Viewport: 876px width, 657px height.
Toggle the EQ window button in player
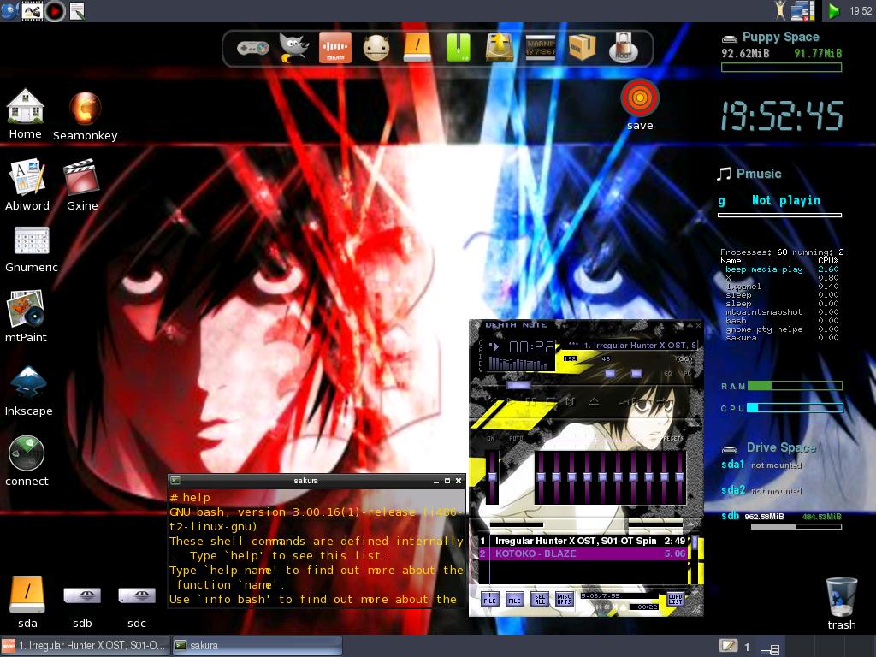[668, 373]
